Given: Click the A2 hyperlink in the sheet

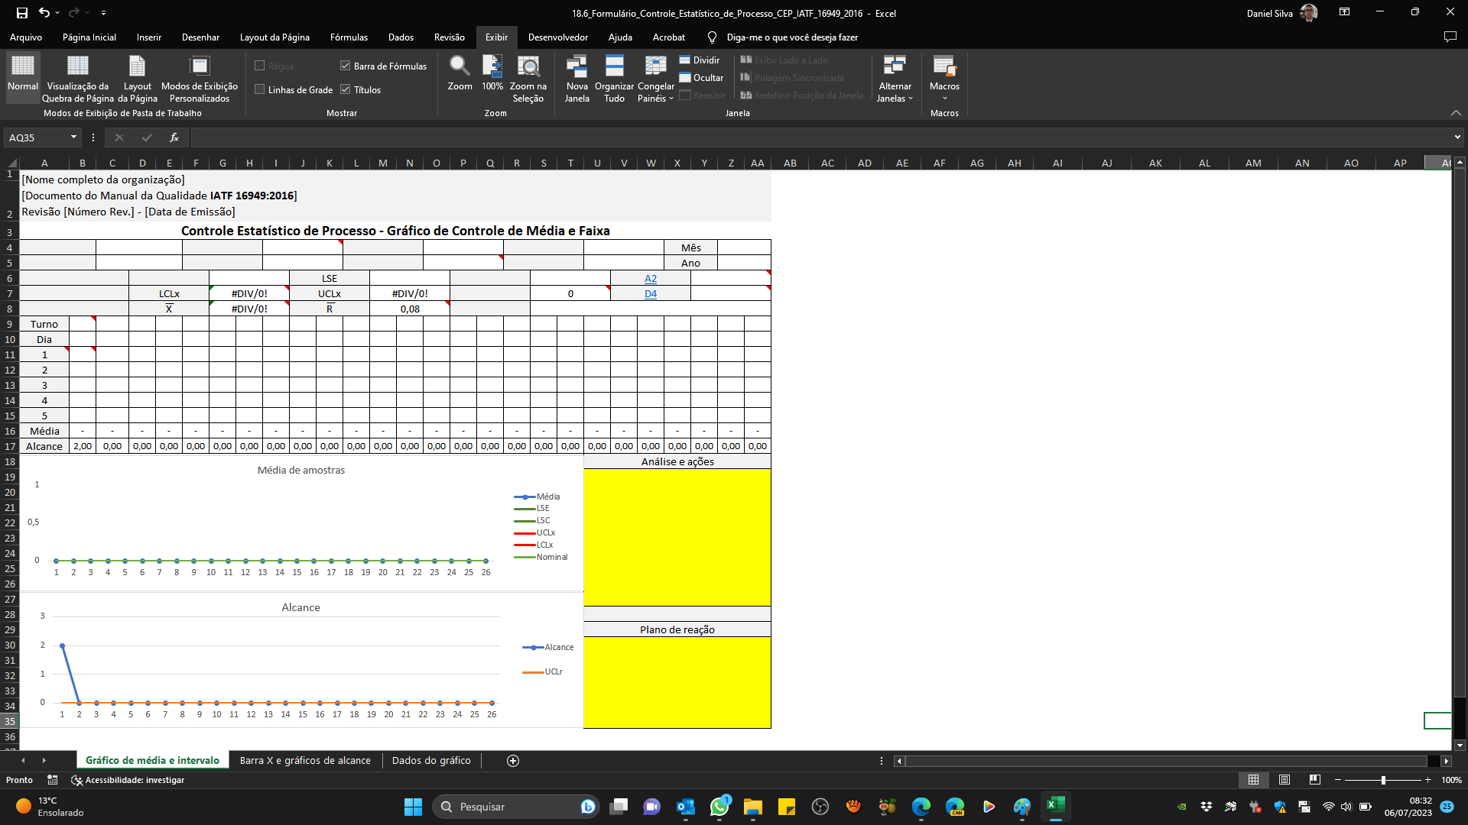Looking at the screenshot, I should click(x=650, y=278).
